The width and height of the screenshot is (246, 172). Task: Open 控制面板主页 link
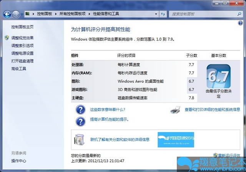click(22, 27)
